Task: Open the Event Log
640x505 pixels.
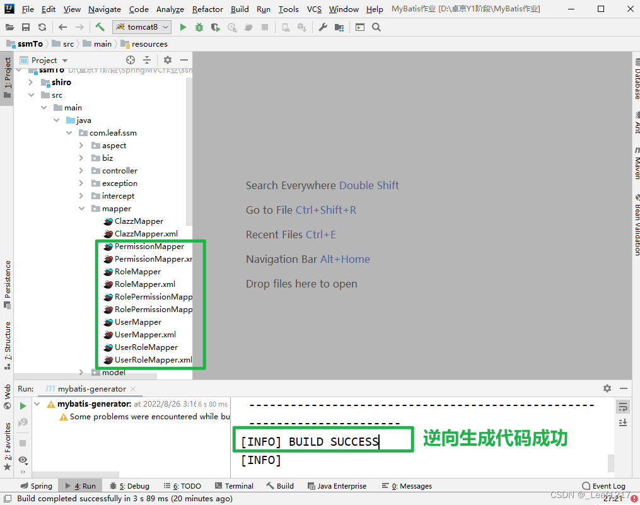Action: [603, 486]
